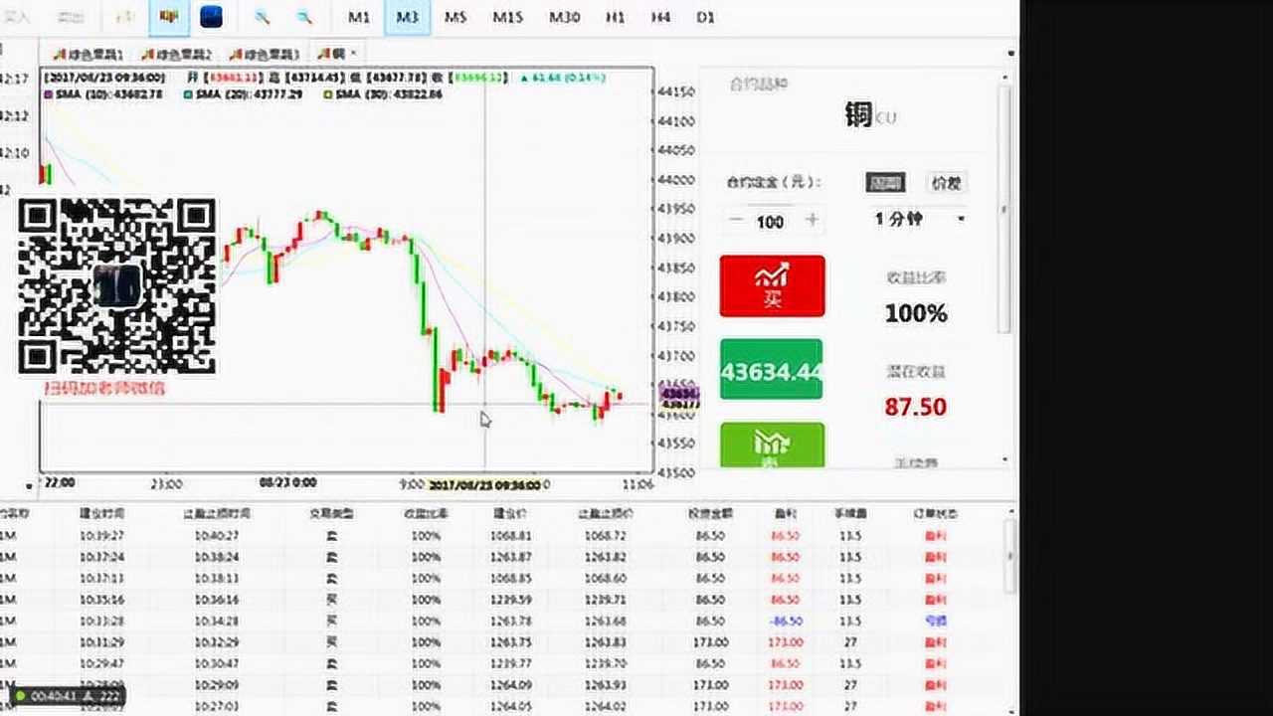Click the order row opened at 10:39:27
This screenshot has height=716, width=1273.
[502, 535]
